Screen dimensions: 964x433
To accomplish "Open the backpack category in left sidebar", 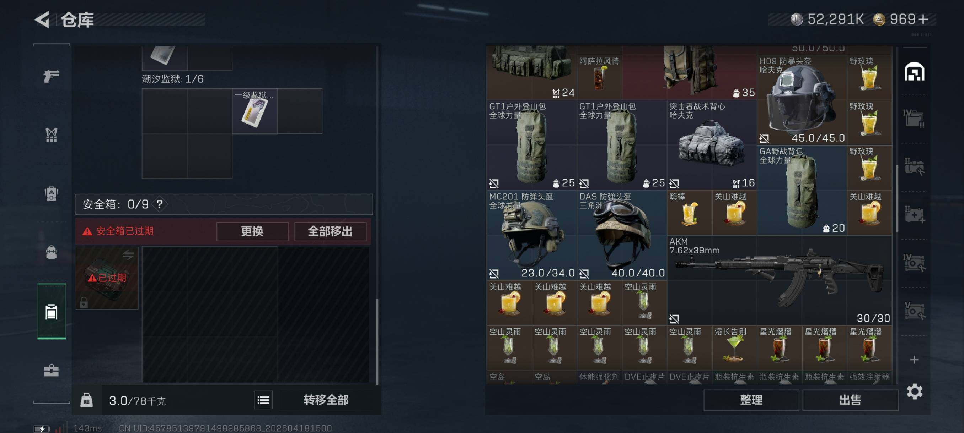I will pos(51,253).
